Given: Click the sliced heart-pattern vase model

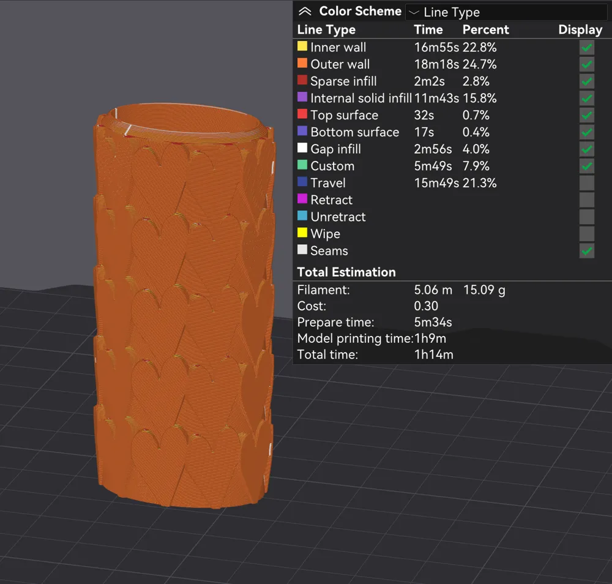Looking at the screenshot, I should [x=184, y=307].
